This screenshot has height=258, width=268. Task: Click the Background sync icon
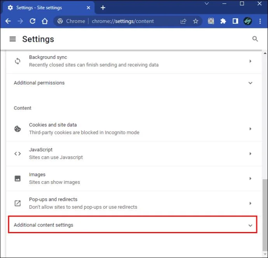coord(17,61)
